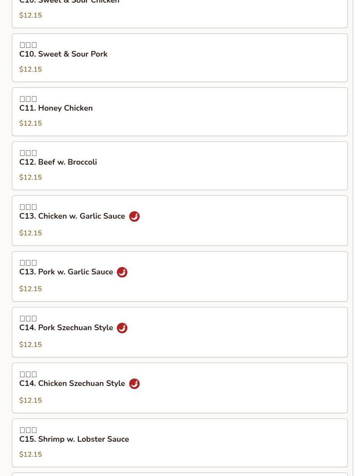362x476 pixels.
Task: Open the C10. Sweet & Sour Pork item
Action: click(x=63, y=54)
